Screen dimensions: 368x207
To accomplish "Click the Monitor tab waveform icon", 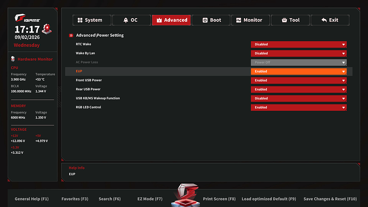I will 239,20.
